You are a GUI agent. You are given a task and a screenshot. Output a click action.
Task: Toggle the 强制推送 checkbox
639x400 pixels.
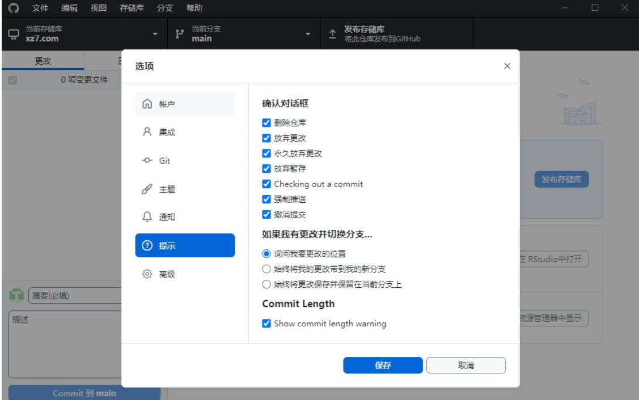[266, 199]
